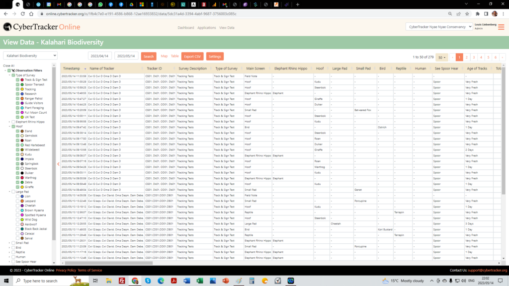The width and height of the screenshot is (509, 286).
Task: Go to the Dashboard menu item
Action: (x=186, y=28)
